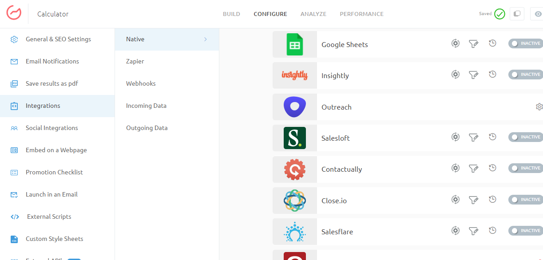
Task: Toggle the Salesflare integration from inactive
Action: point(526,231)
